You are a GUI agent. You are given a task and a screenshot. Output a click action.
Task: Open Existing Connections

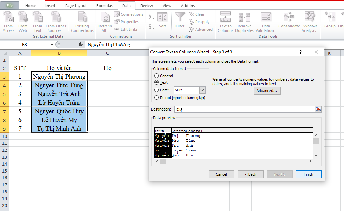point(82,22)
